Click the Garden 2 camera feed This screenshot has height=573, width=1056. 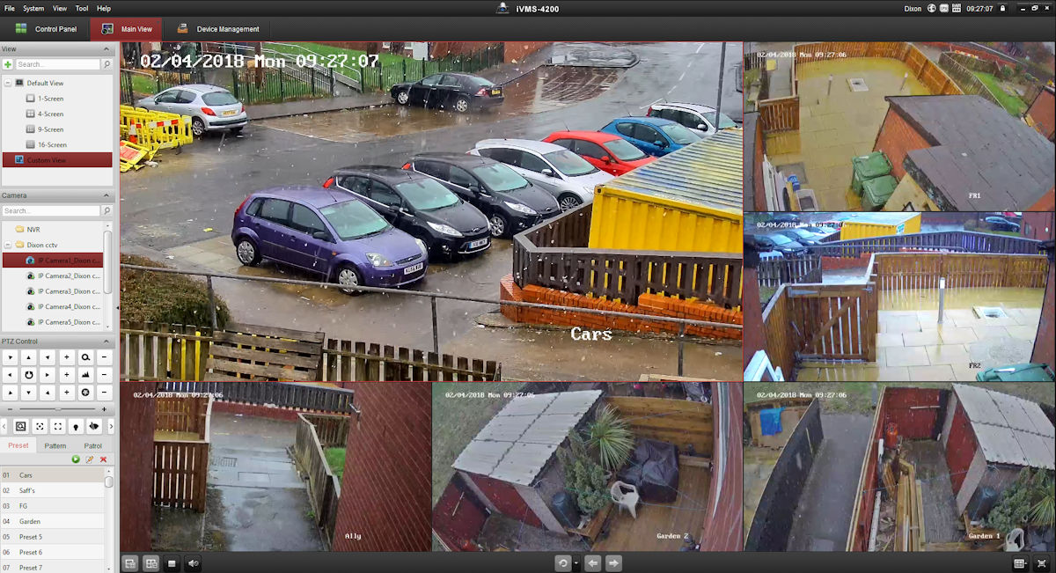click(x=587, y=466)
